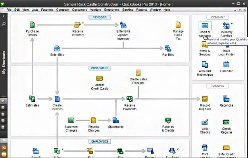This screenshot has height=158, width=248.
Task: Open Enter Credit Card Charges icon
Action: [226, 148]
